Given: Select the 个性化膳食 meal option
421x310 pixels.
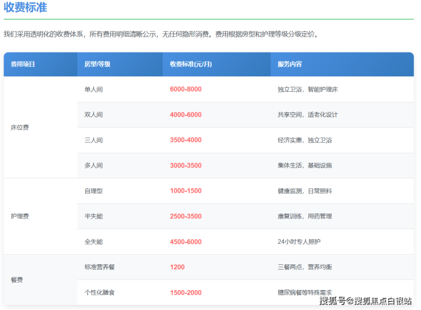Looking at the screenshot, I should (100, 292).
